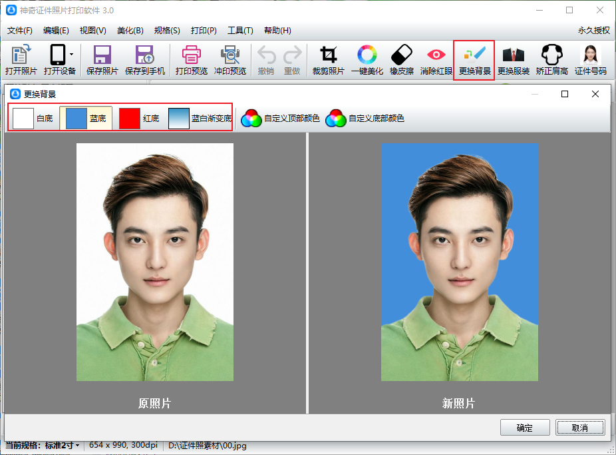
Task: Maximize the 更换背景 dialog
Action: click(x=565, y=94)
